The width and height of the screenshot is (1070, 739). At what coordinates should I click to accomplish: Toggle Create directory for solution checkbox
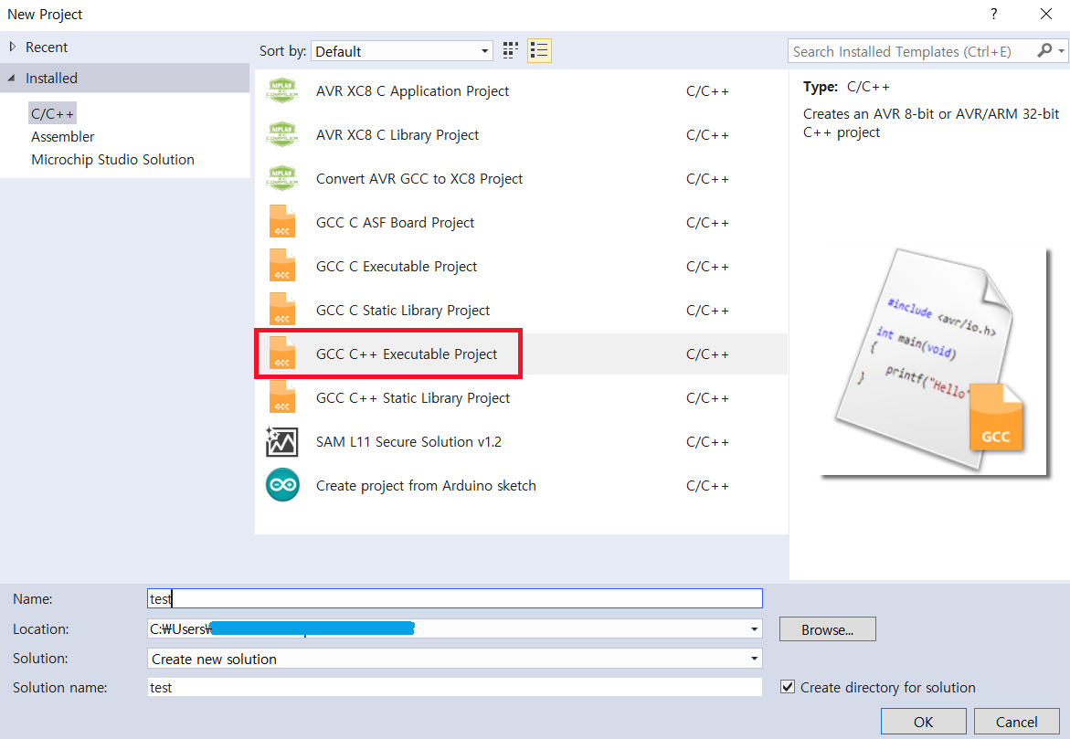tap(788, 687)
